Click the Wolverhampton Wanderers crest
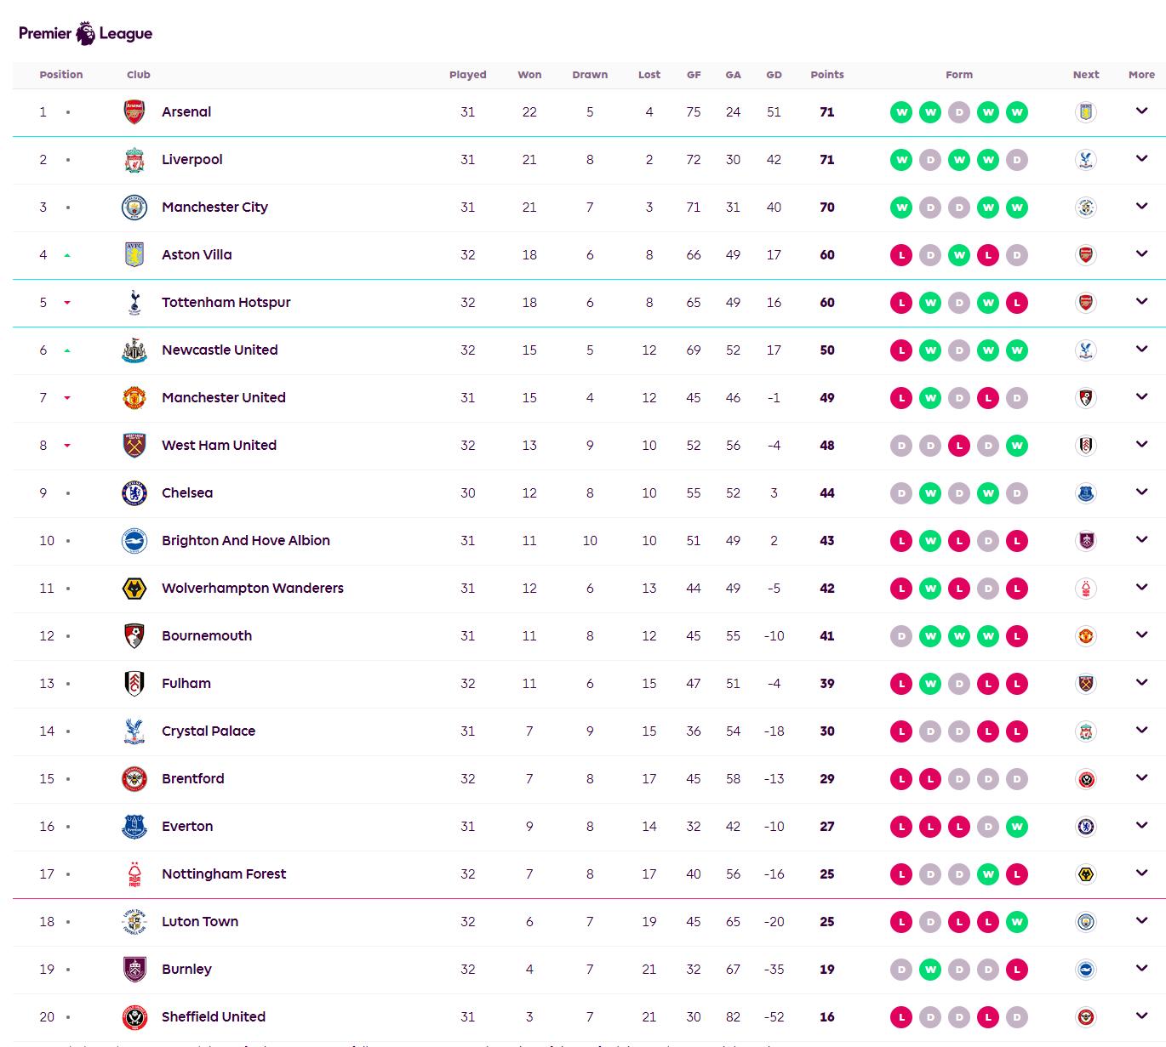Viewport: 1166px width, 1047px height. 134,589
